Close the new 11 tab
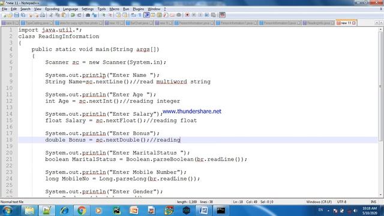 [x=354, y=23]
